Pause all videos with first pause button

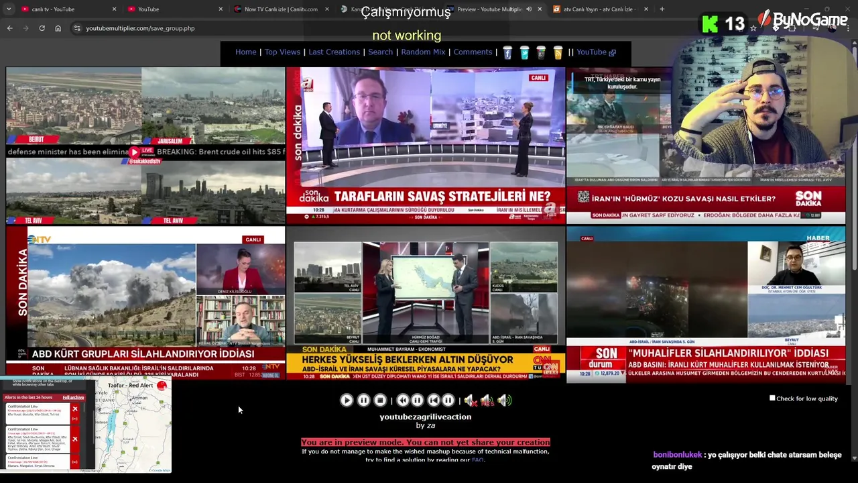pos(363,400)
